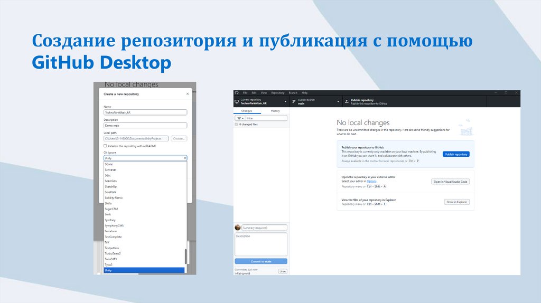Image resolution: width=541 pixels, height=303 pixels.
Task: Select Sdcc in the gitignore list
Action: 144,175
